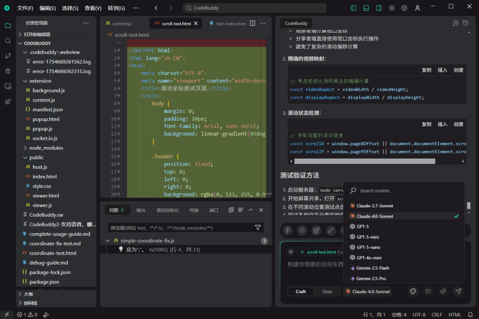This screenshot has height=319, width=479.
Task: Open settings gear in title bar
Action: [x=392, y=8]
